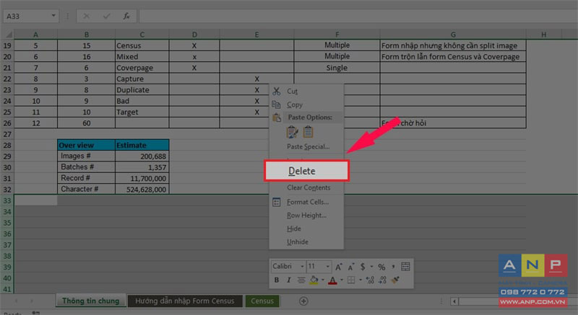Switch to the green Census sheet tab

tap(262, 301)
